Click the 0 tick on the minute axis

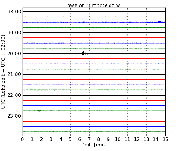click(23, 139)
